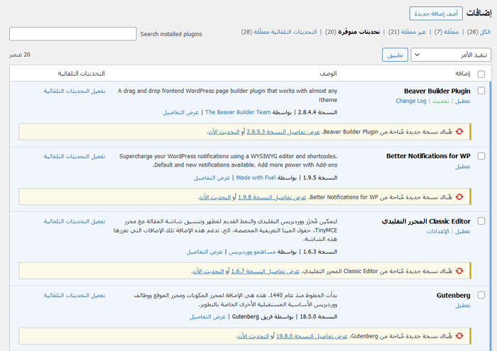This screenshot has width=497, height=351.
Task: Check the Better Notifications for WP checkbox
Action: (x=481, y=156)
